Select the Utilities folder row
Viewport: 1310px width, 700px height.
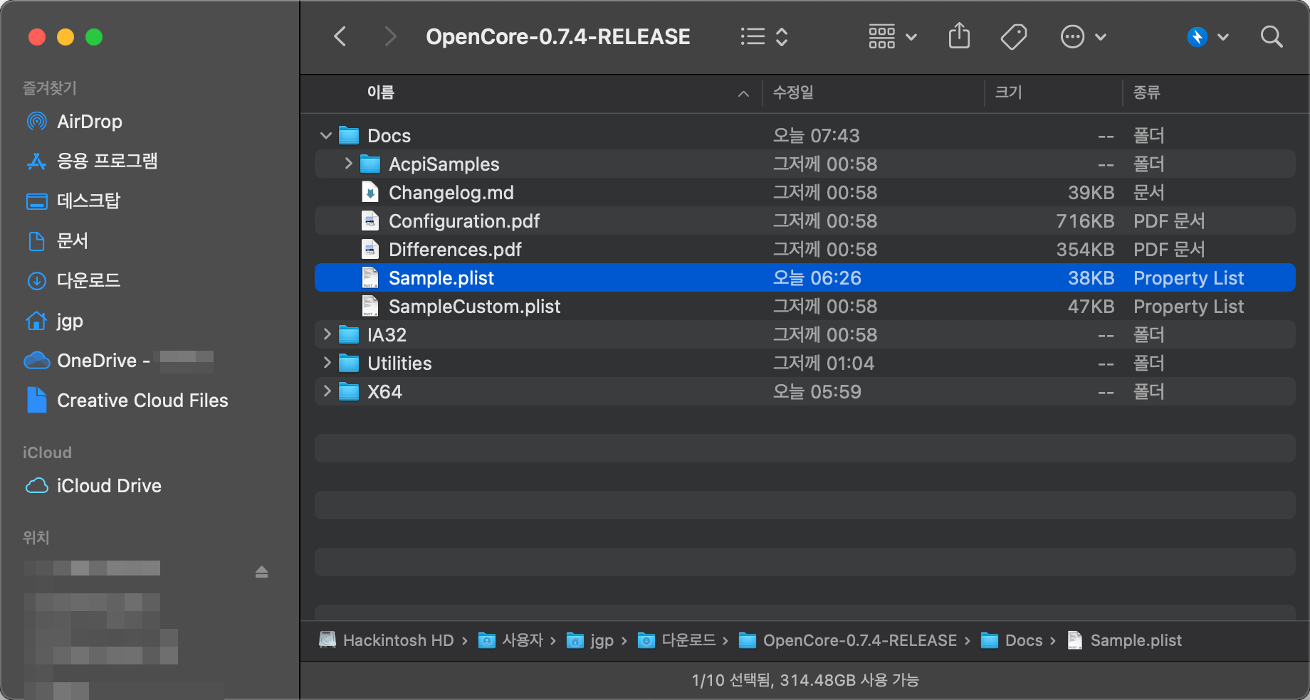coord(805,363)
